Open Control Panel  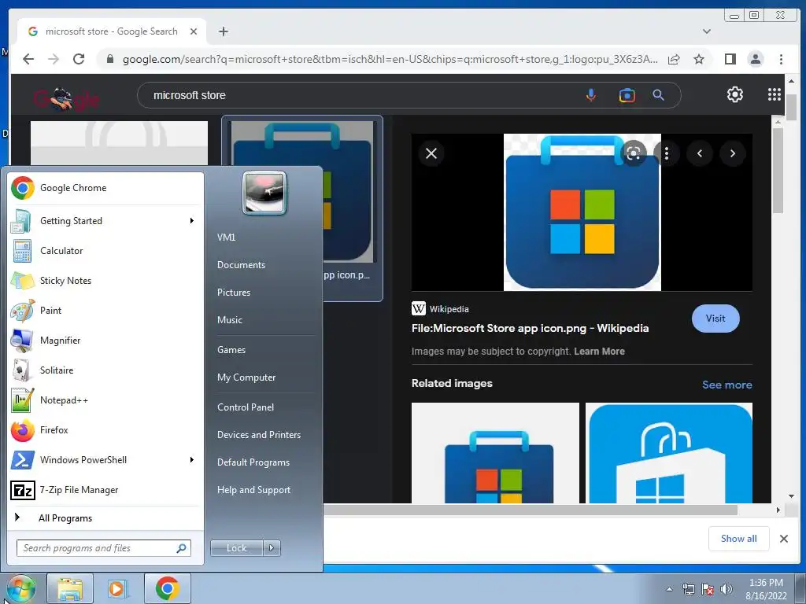pyautogui.click(x=246, y=407)
